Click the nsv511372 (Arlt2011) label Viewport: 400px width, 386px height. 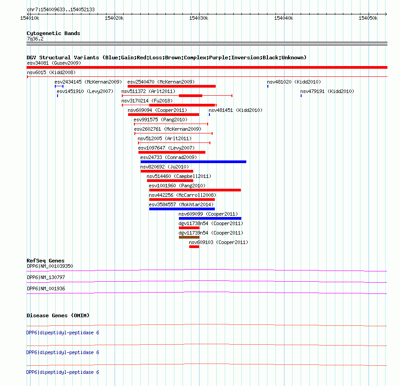148,91
